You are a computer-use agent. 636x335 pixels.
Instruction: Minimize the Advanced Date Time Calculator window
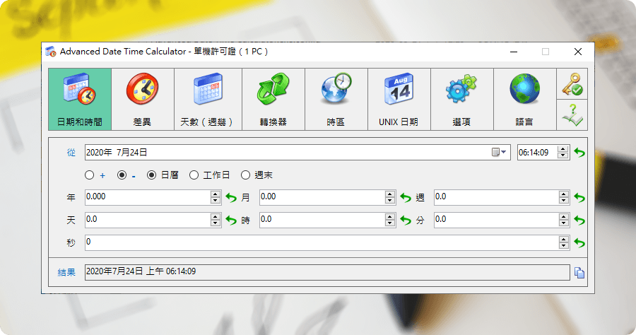pos(514,52)
